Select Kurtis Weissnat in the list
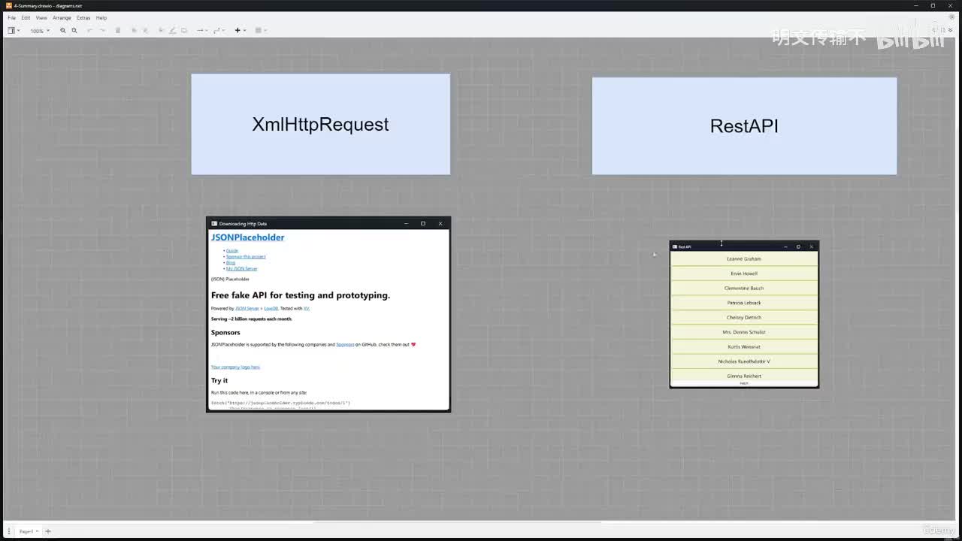962x541 pixels. click(x=744, y=346)
